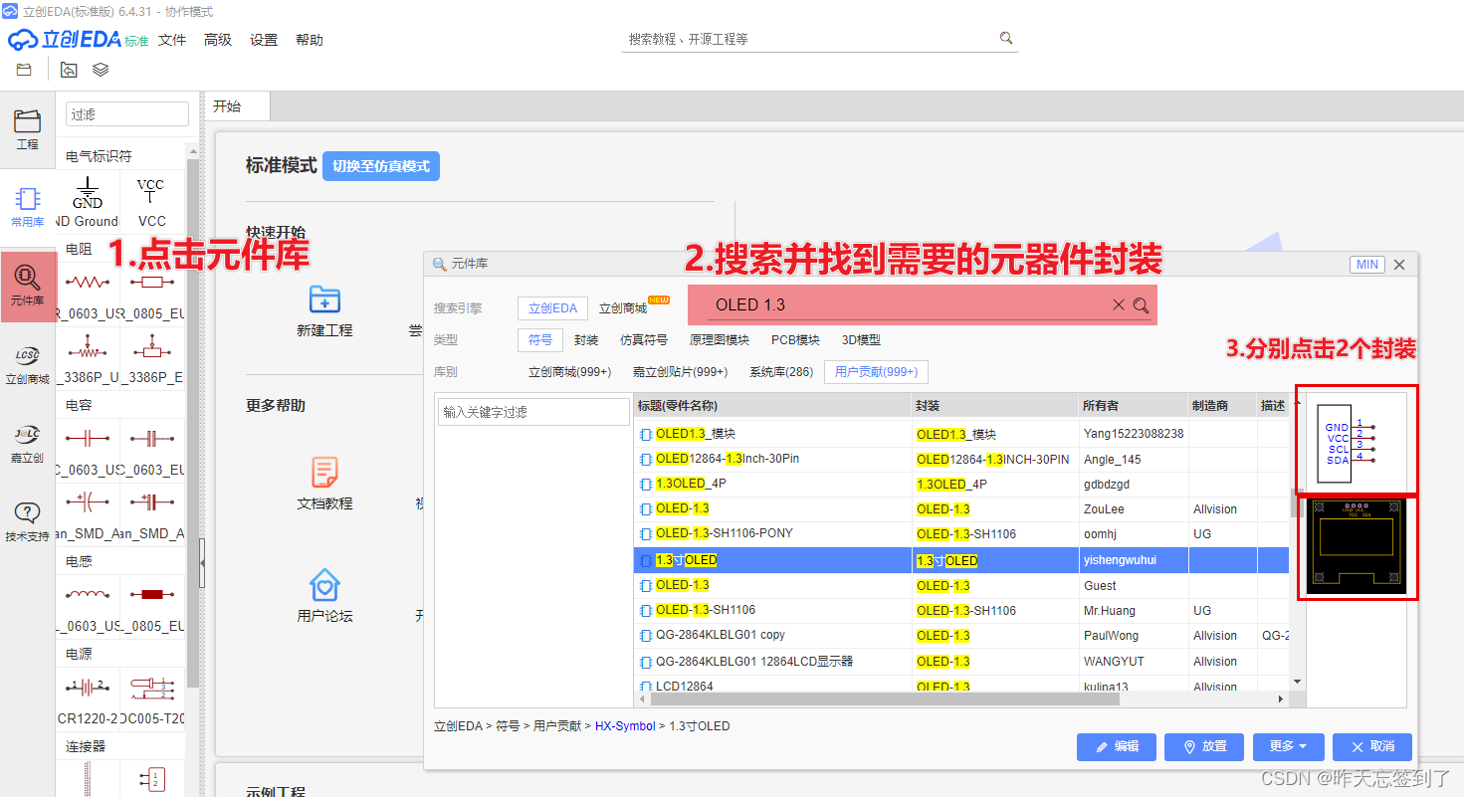Viewport: 1464px width, 797px height.
Task: Click the 切换至仿真模式 button
Action: (380, 166)
